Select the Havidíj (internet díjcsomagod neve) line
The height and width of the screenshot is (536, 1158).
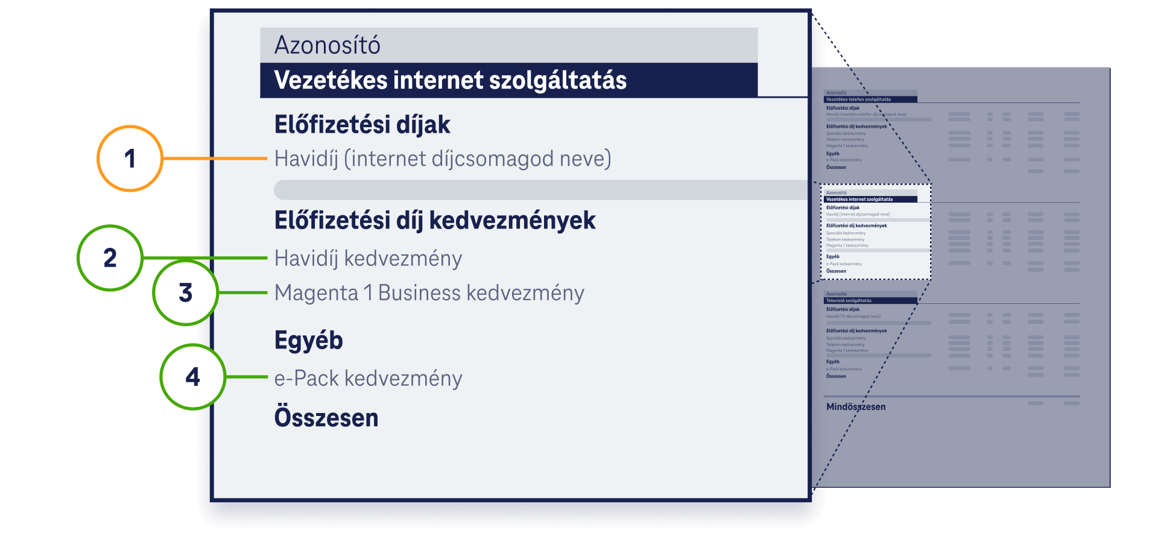point(443,159)
